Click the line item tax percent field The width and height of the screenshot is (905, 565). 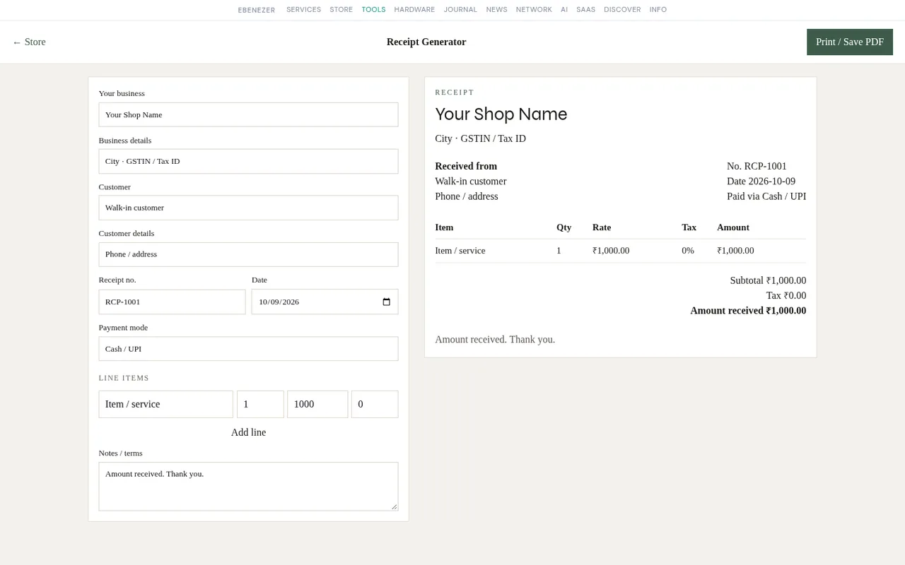tap(375, 404)
